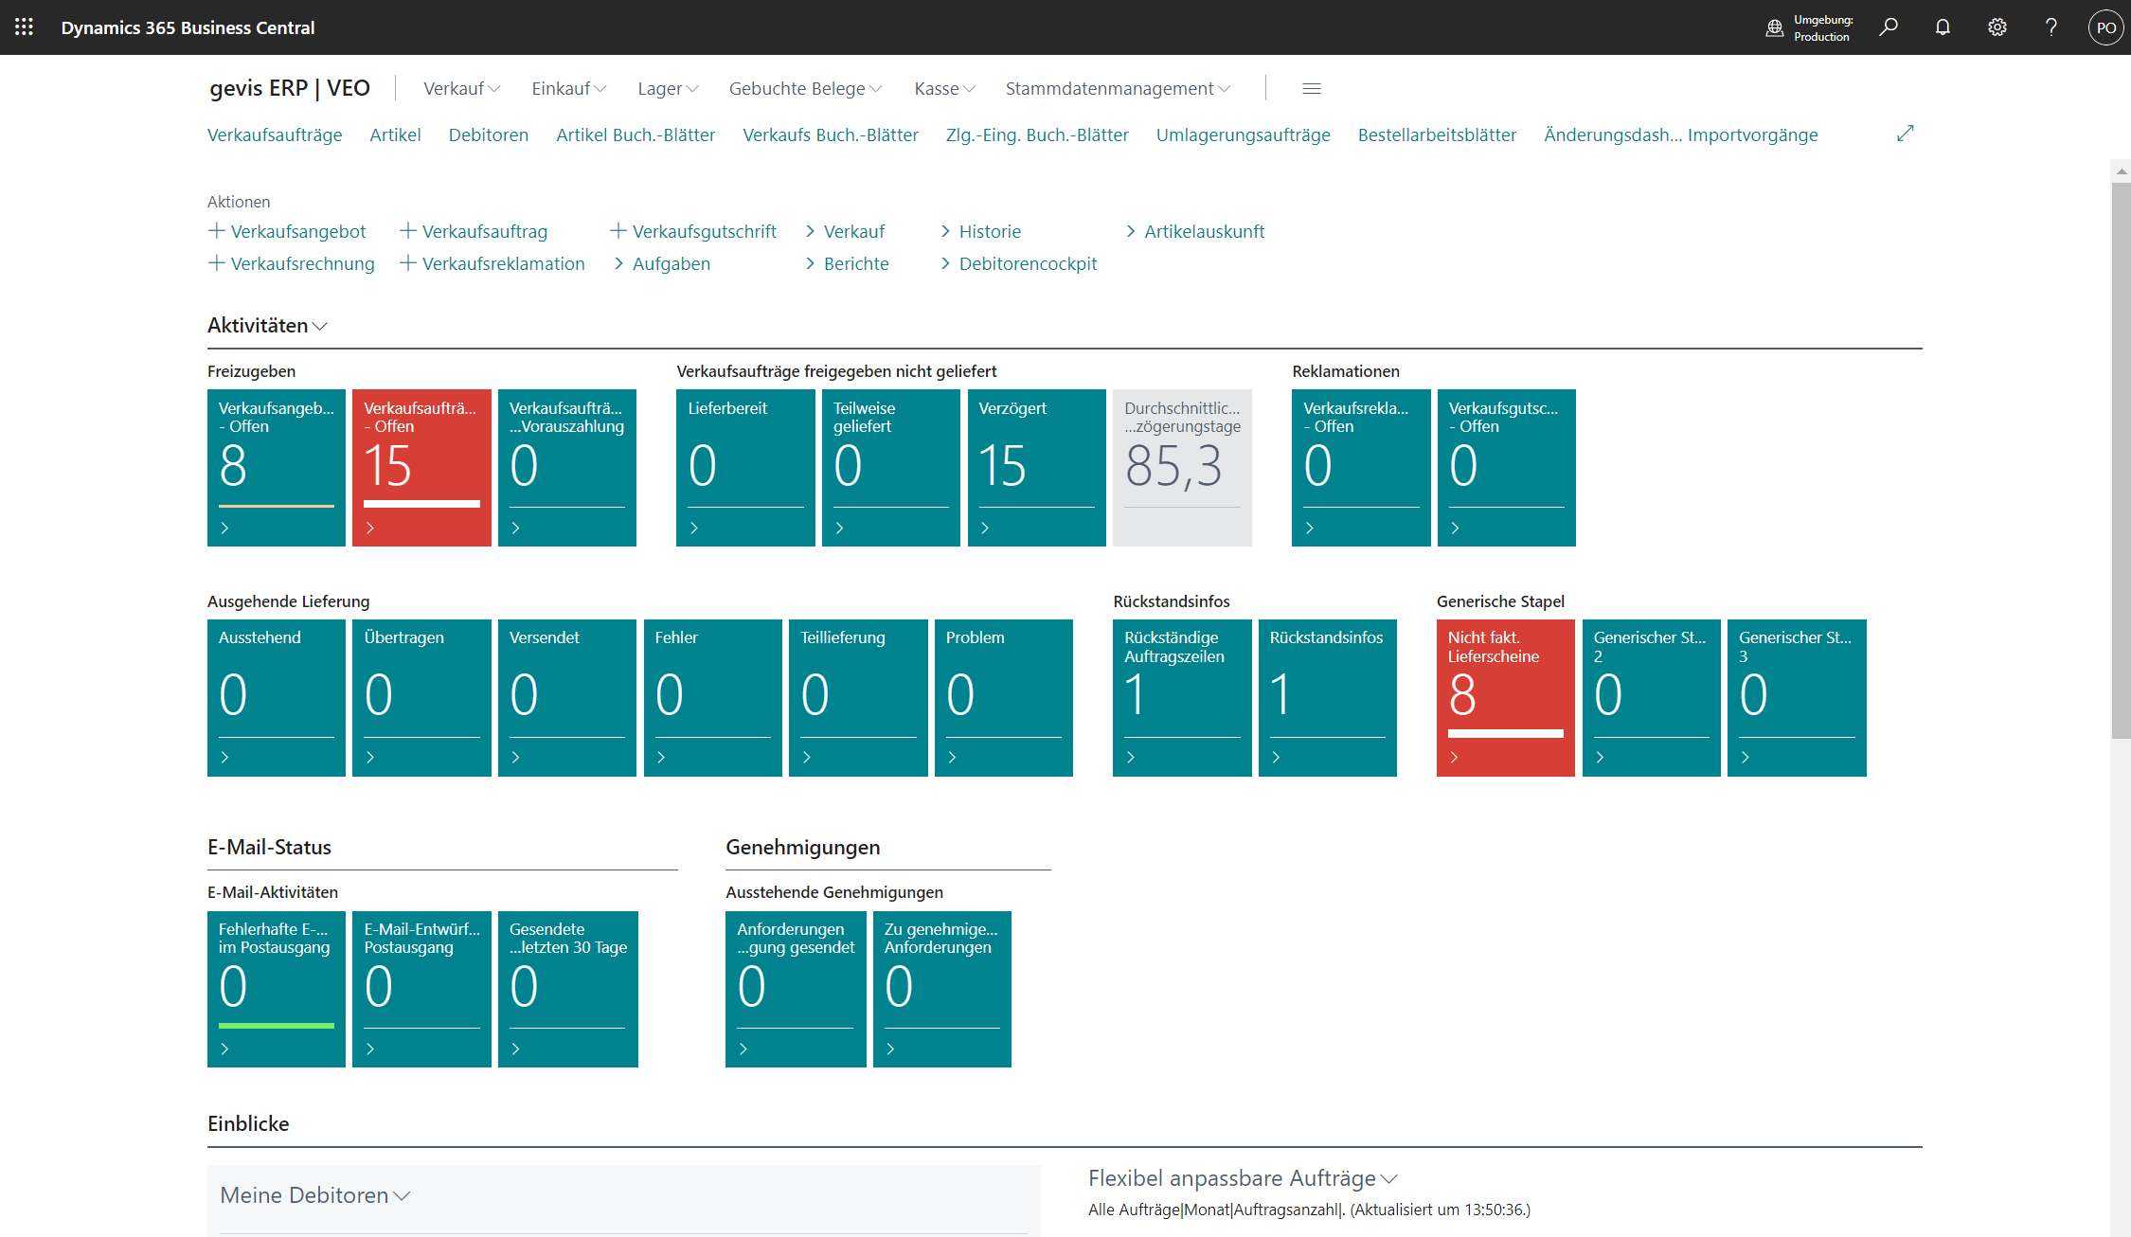Expand the Kasse menu dropdown
The width and height of the screenshot is (2131, 1237).
pos(945,88)
